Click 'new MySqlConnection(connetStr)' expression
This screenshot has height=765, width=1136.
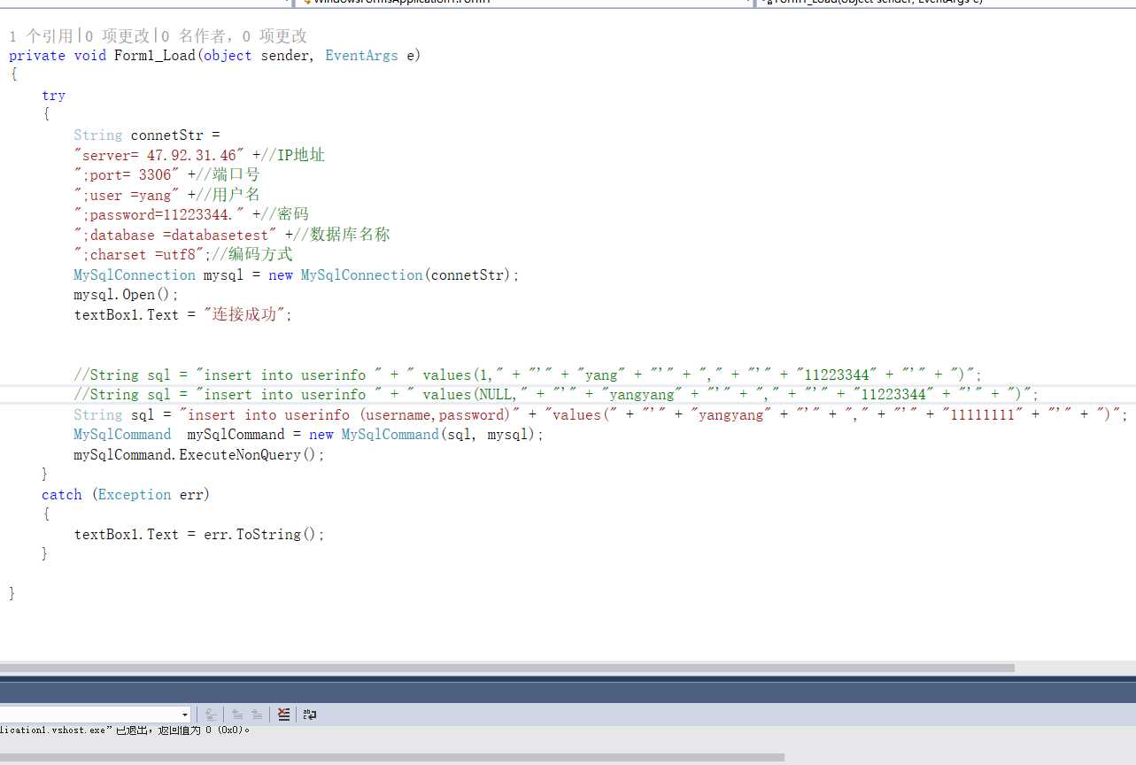click(390, 275)
